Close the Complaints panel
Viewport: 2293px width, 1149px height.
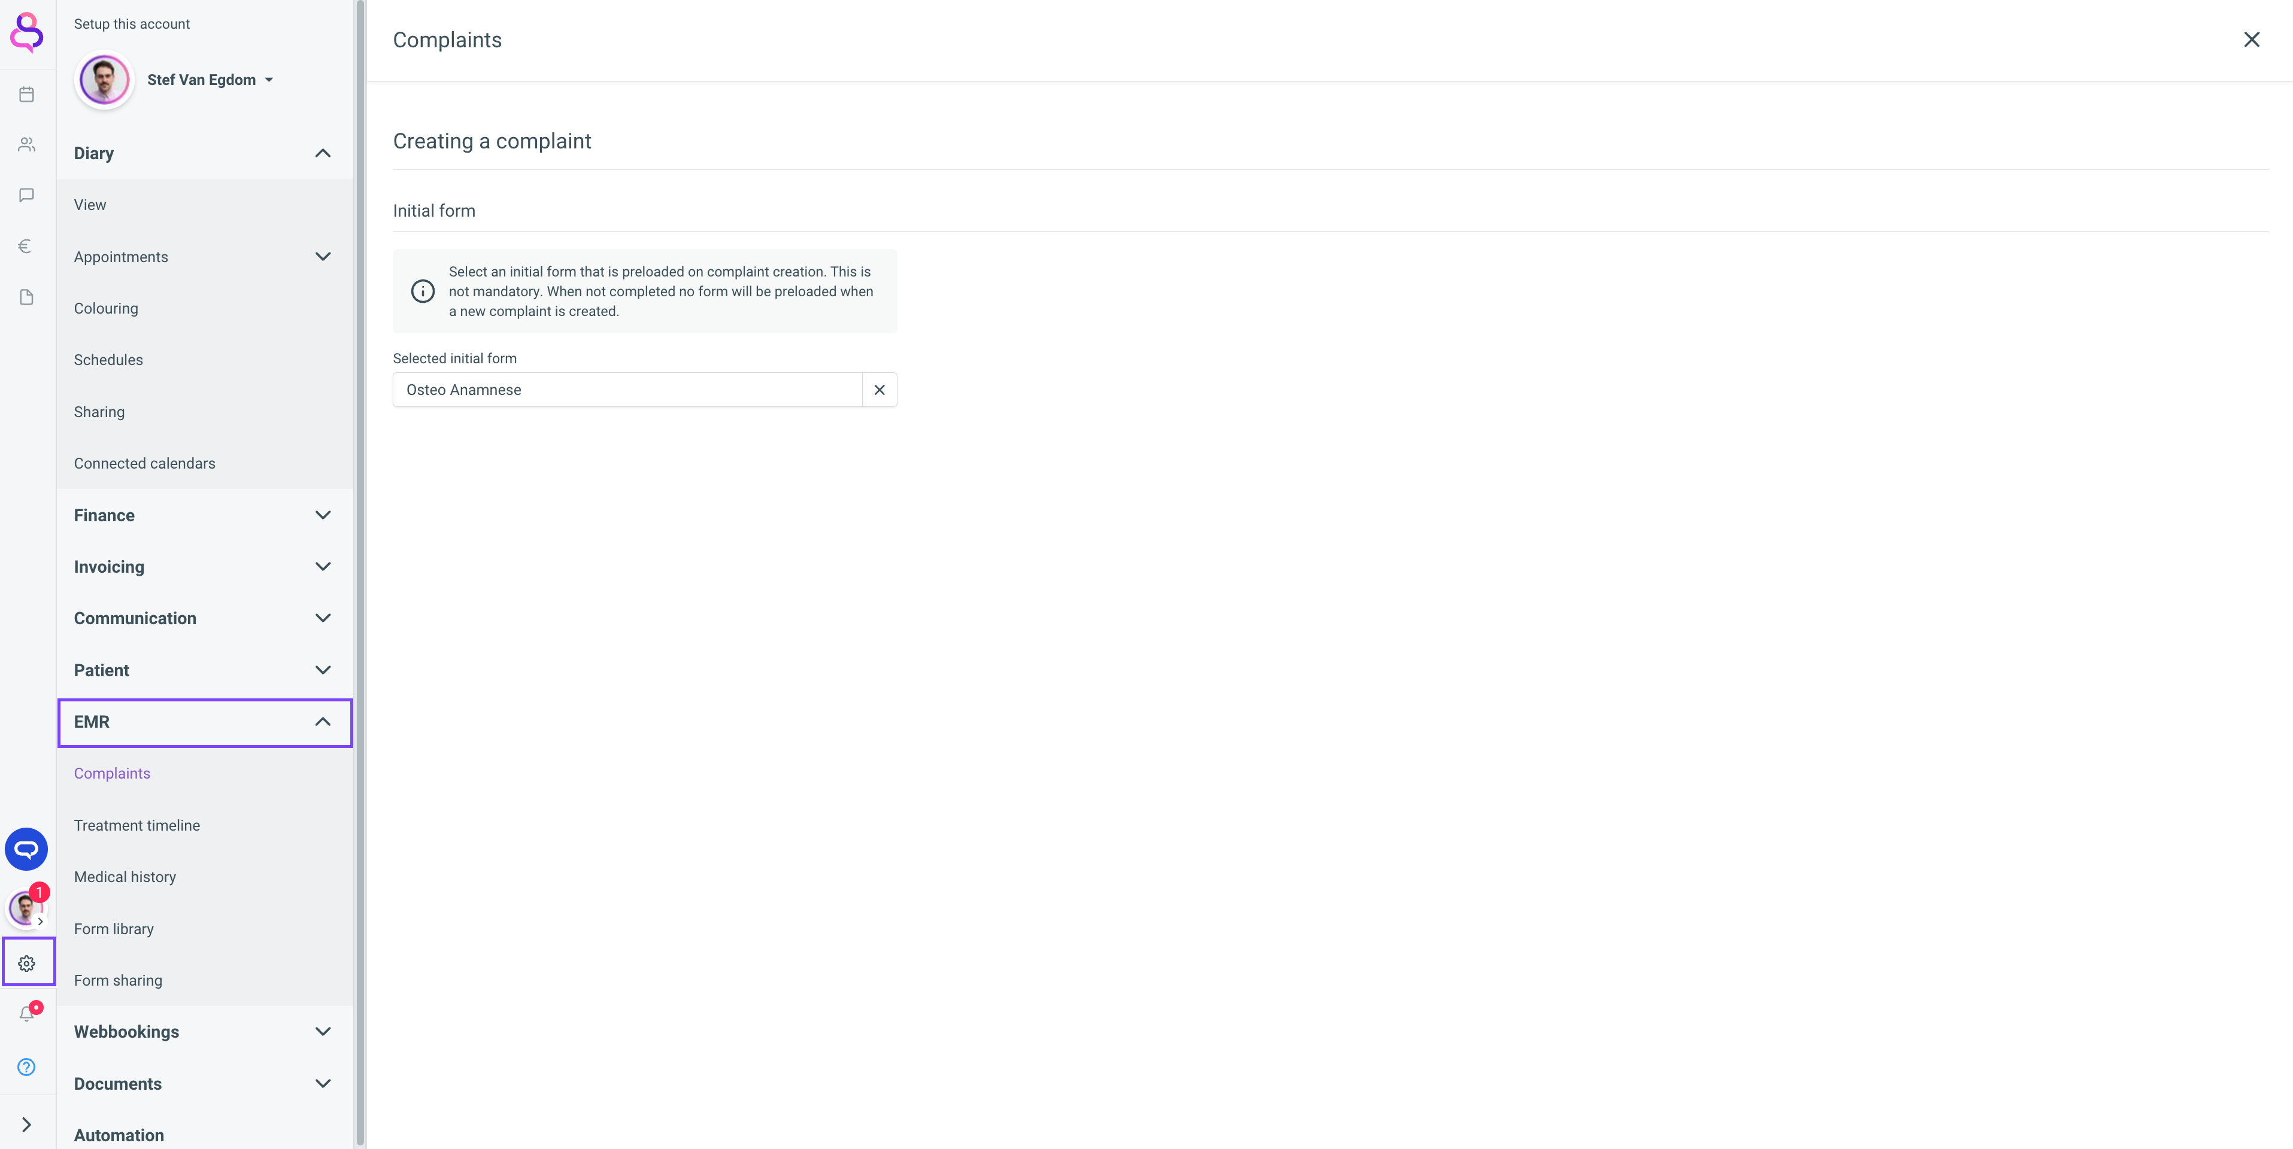pyautogui.click(x=2251, y=39)
